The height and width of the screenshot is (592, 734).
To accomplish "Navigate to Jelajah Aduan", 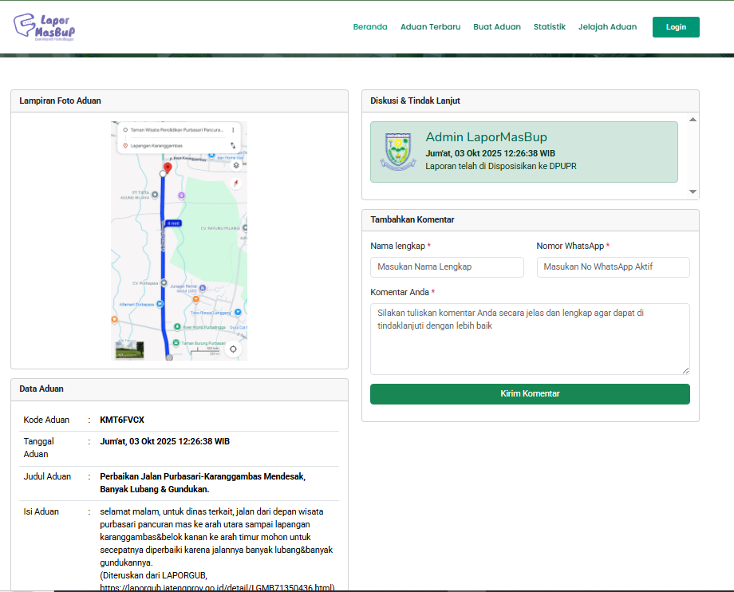I will (607, 27).
